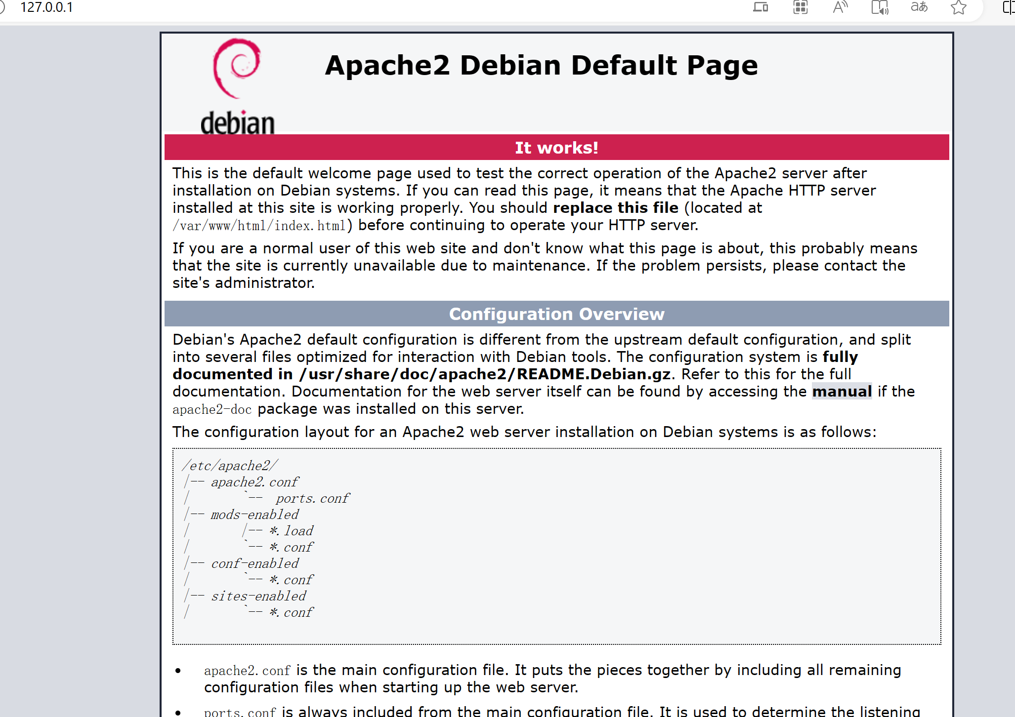
Task: Click the Debian swirl logo
Action: (x=237, y=68)
